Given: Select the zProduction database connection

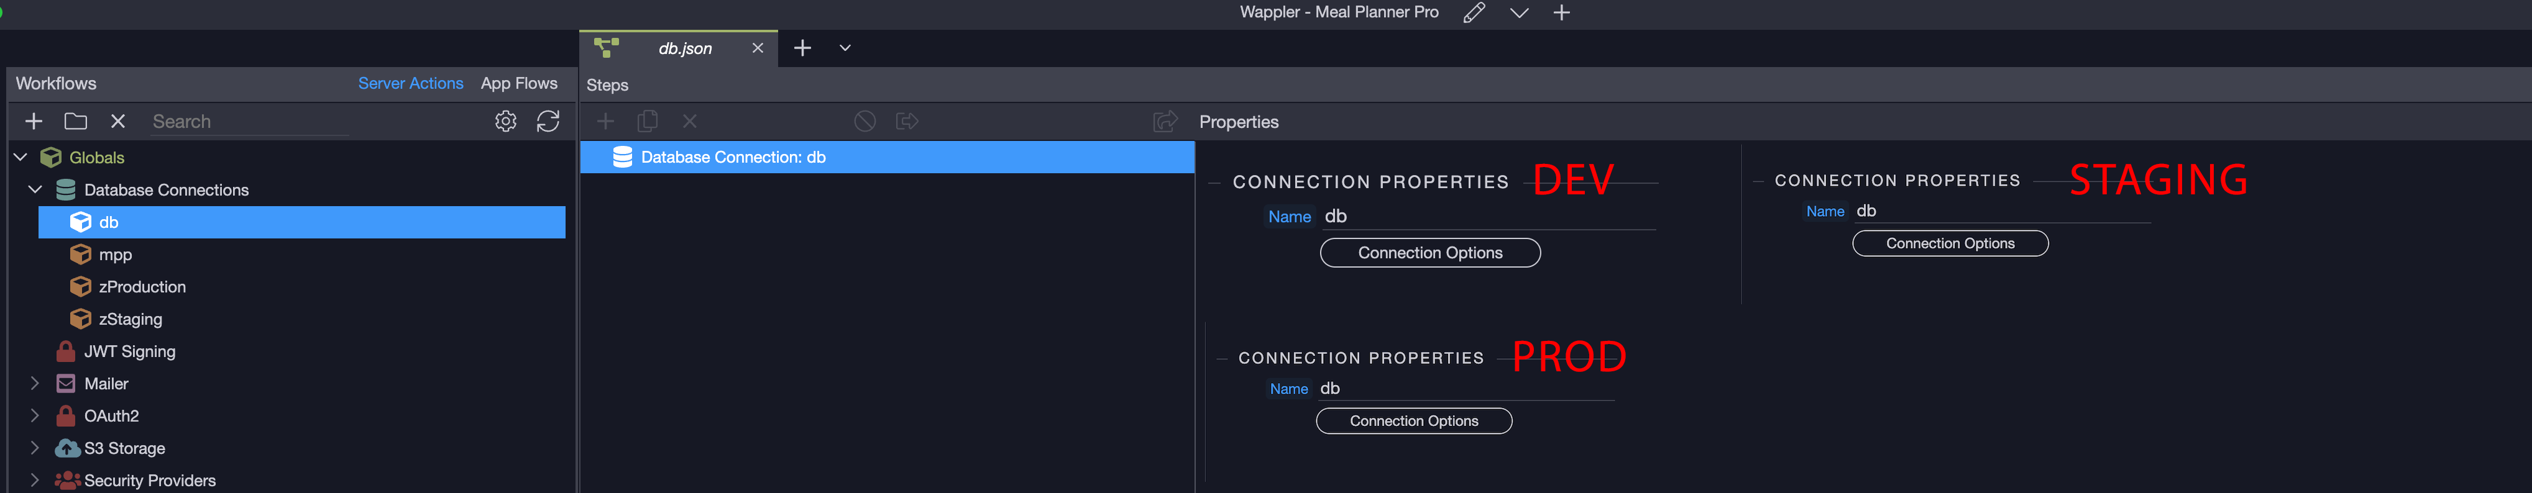Looking at the screenshot, I should [142, 287].
